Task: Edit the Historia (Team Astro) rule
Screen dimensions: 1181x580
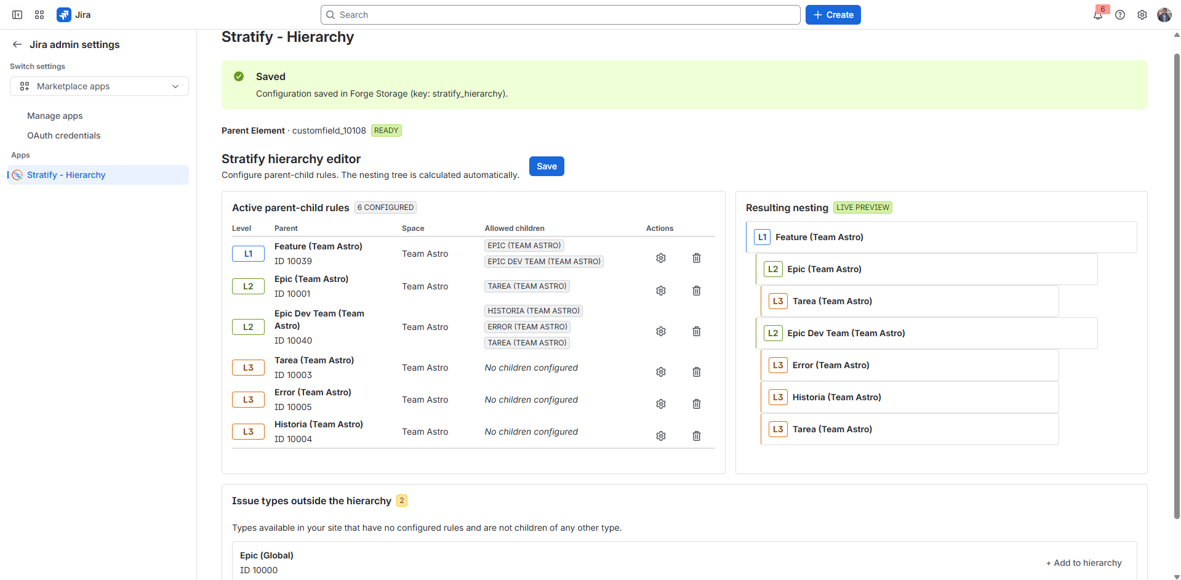Action: tap(661, 436)
